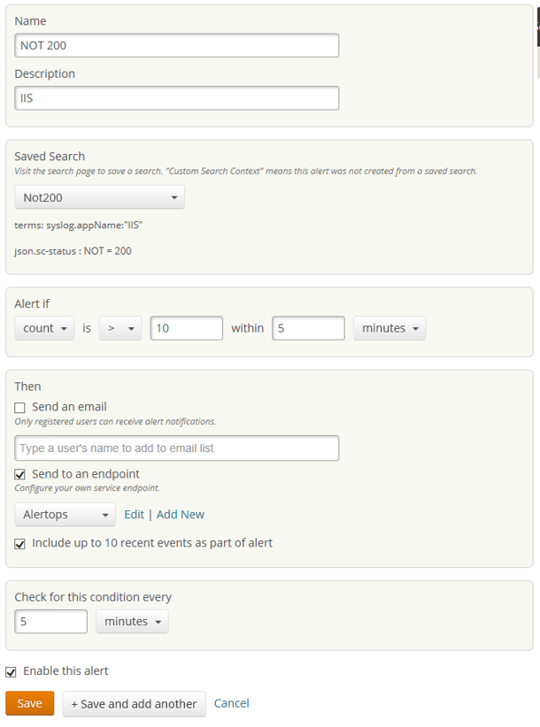Click the Add New endpoint link

[x=181, y=515]
